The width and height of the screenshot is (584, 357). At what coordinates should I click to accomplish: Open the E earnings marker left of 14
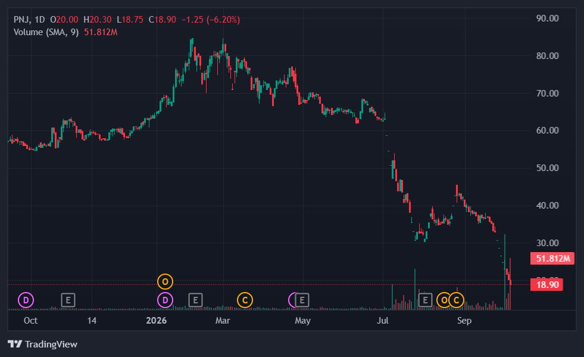[68, 300]
